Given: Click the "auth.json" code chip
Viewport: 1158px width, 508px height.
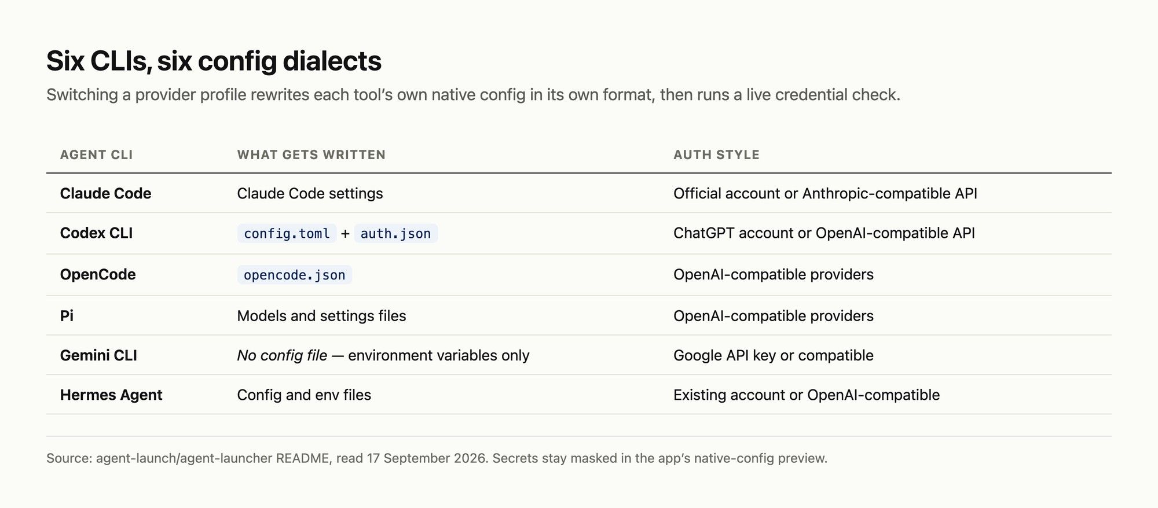Looking at the screenshot, I should pos(395,234).
